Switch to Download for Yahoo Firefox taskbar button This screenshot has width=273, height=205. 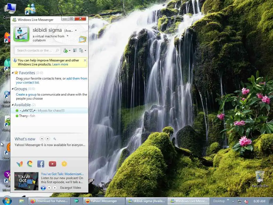click(49, 201)
